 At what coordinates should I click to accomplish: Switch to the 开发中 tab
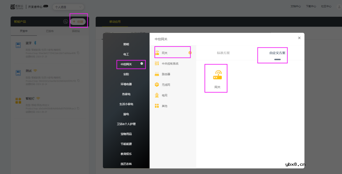pos(24,31)
